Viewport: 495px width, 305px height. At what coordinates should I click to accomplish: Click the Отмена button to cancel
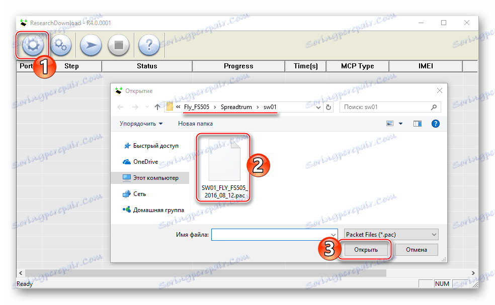point(416,249)
